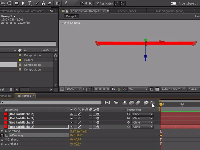Choose the view axis mode icon
The height and width of the screenshot is (150, 200).
coord(90,3)
